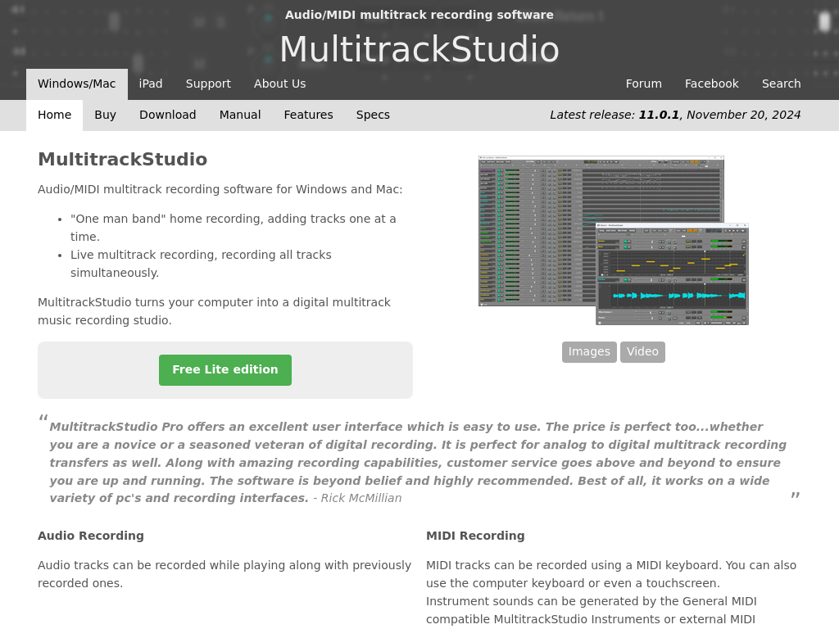Click the large MultitrackStudio site title

tap(419, 49)
